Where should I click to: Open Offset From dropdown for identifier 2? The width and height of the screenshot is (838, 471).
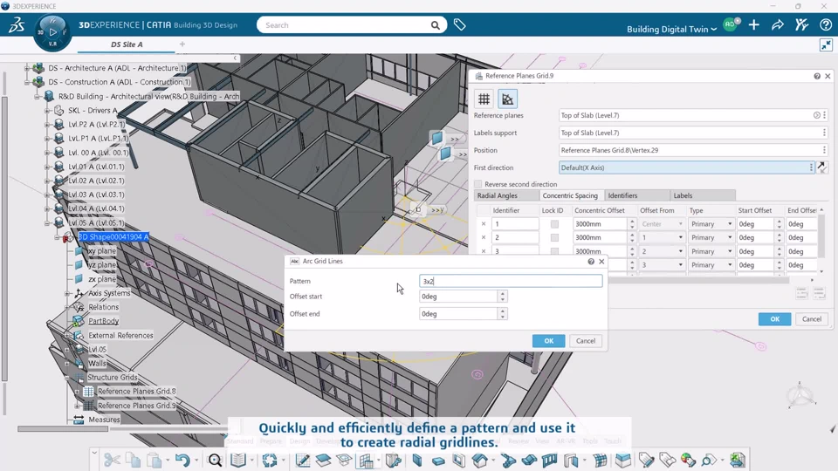coord(680,237)
